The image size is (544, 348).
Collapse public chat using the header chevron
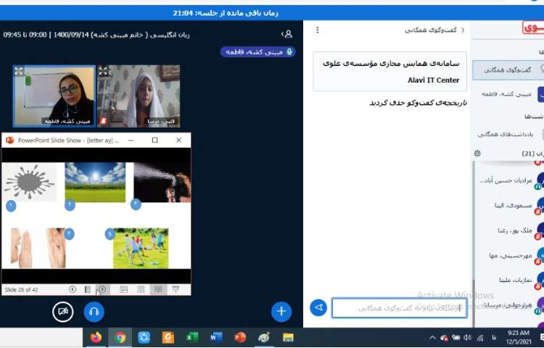[x=463, y=30]
